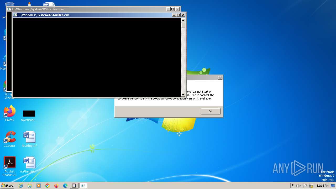The height and width of the screenshot is (189, 336).
Task: Open Action Center flag icon
Action: tap(305, 186)
